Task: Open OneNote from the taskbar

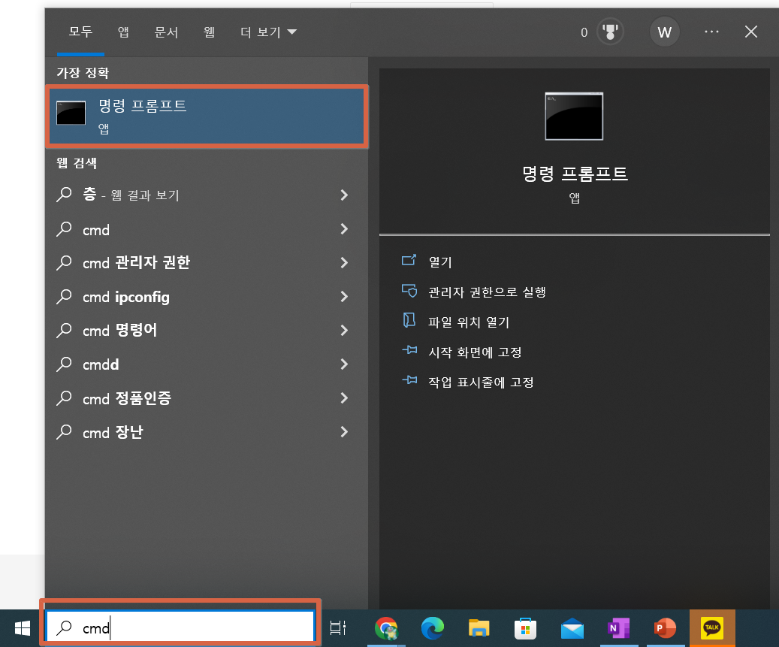Action: [x=618, y=628]
